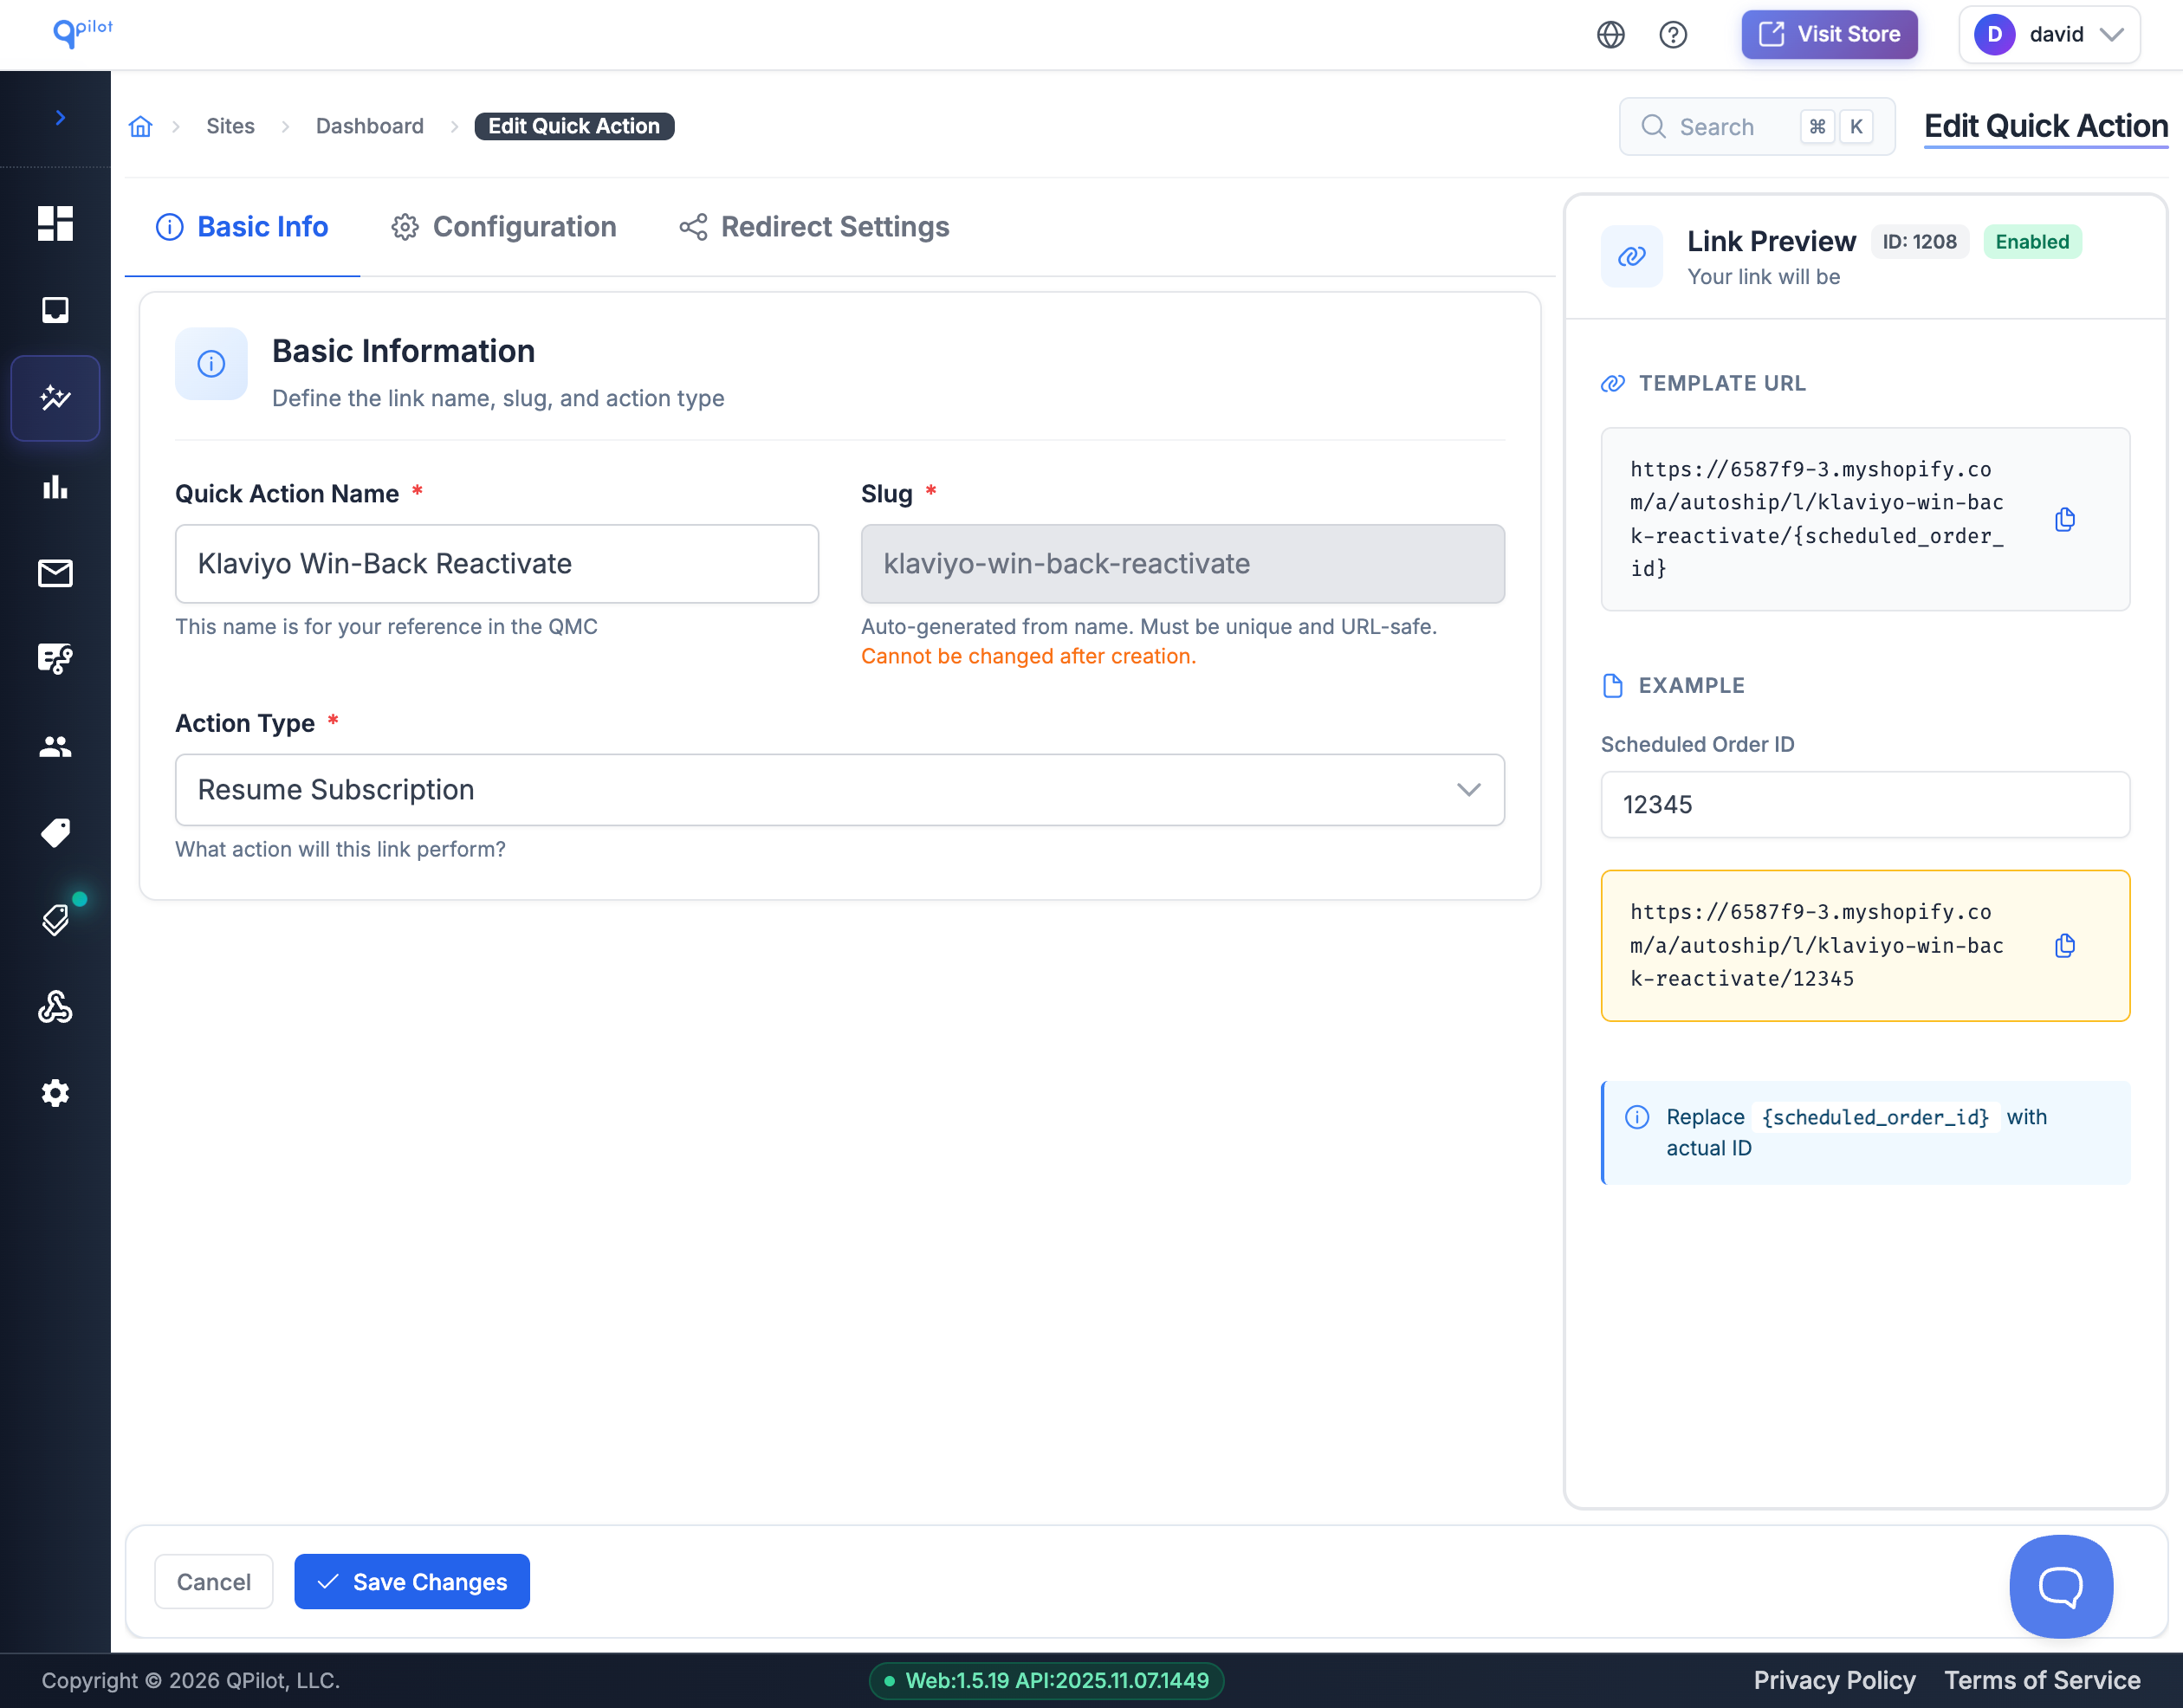Switch to the Redirect Settings tab
This screenshot has height=1708, width=2183.
[x=814, y=227]
